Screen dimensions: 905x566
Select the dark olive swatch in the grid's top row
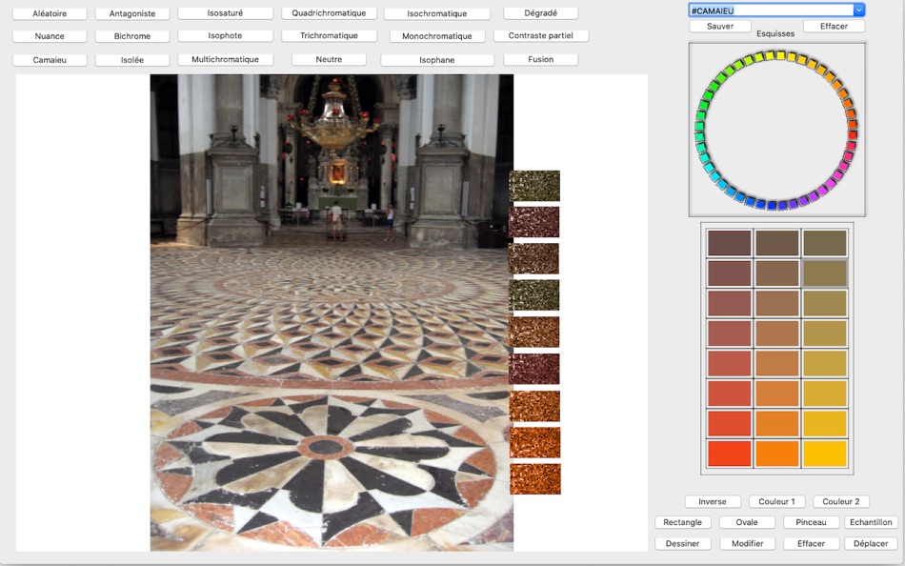coord(825,243)
